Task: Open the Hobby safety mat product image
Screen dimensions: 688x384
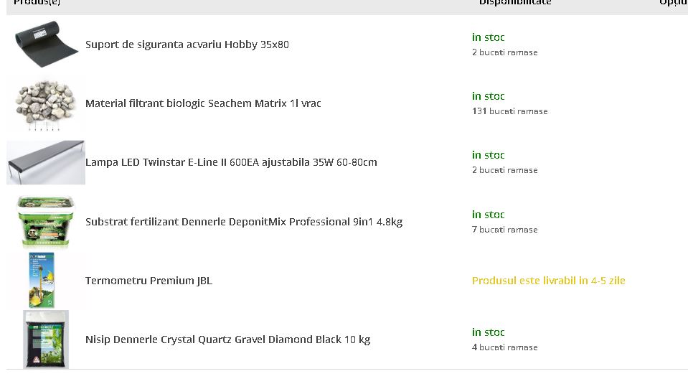Action: [x=46, y=44]
